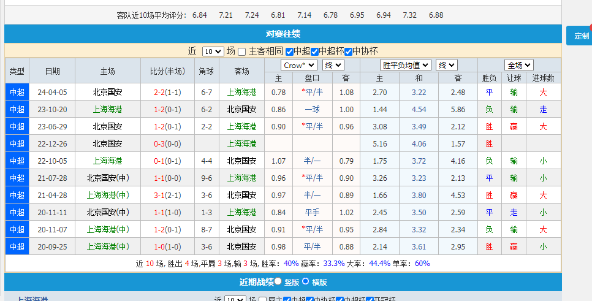The height and width of the screenshot is (301, 592).
Task: Open the 2-2(1-1) score link
Action: [x=167, y=93]
